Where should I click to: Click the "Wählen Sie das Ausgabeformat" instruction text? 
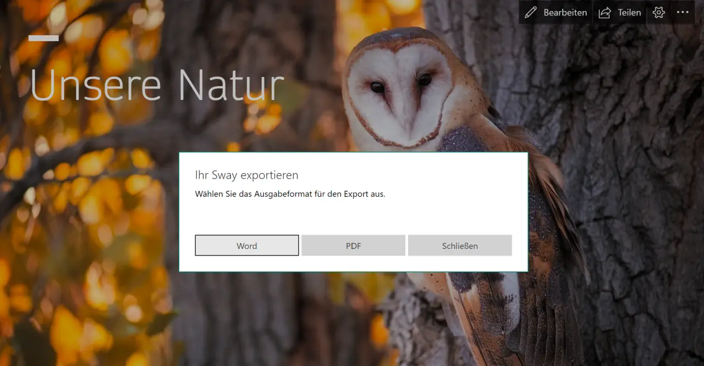tap(290, 194)
